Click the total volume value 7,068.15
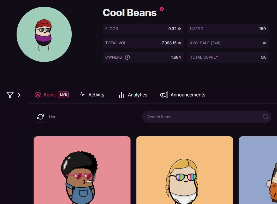The width and height of the screenshot is (277, 204). click(169, 43)
